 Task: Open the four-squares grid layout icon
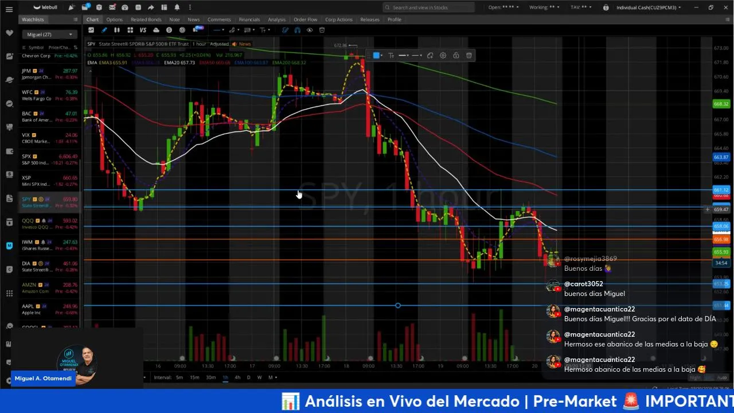130,30
